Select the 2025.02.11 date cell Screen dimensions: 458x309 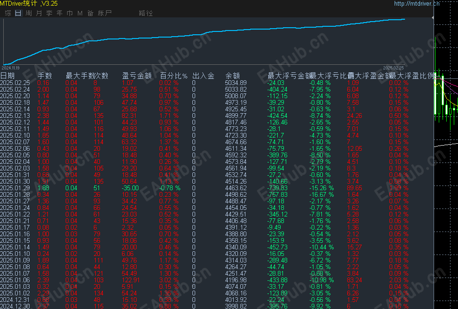pyautogui.click(x=15, y=129)
